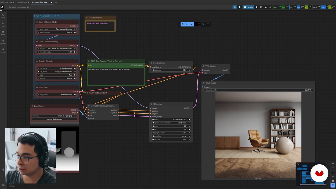
Task: Click the Manager button
Action: [x=248, y=7]
